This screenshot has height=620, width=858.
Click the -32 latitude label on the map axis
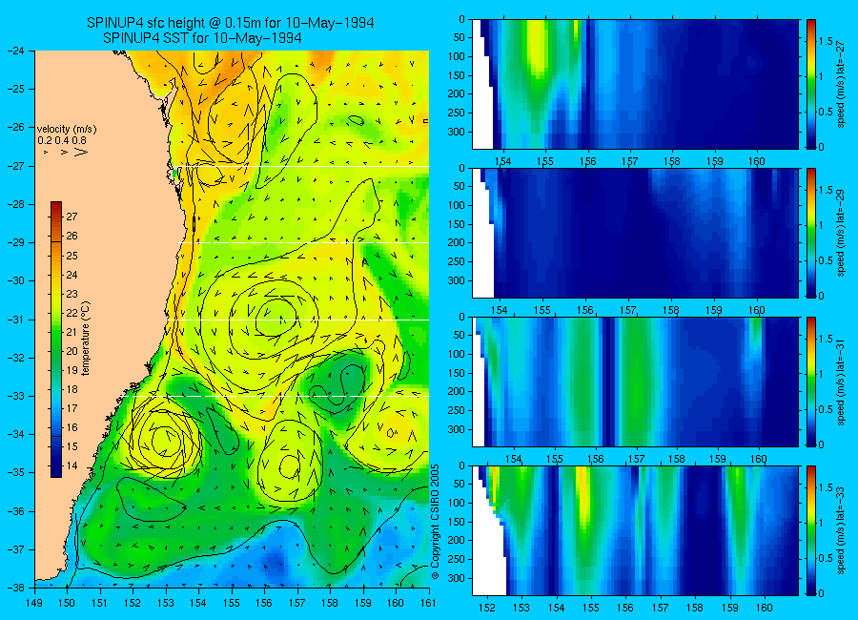point(15,358)
